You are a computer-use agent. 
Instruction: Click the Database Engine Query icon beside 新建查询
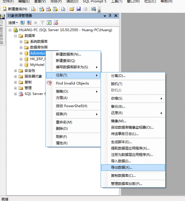33,9
